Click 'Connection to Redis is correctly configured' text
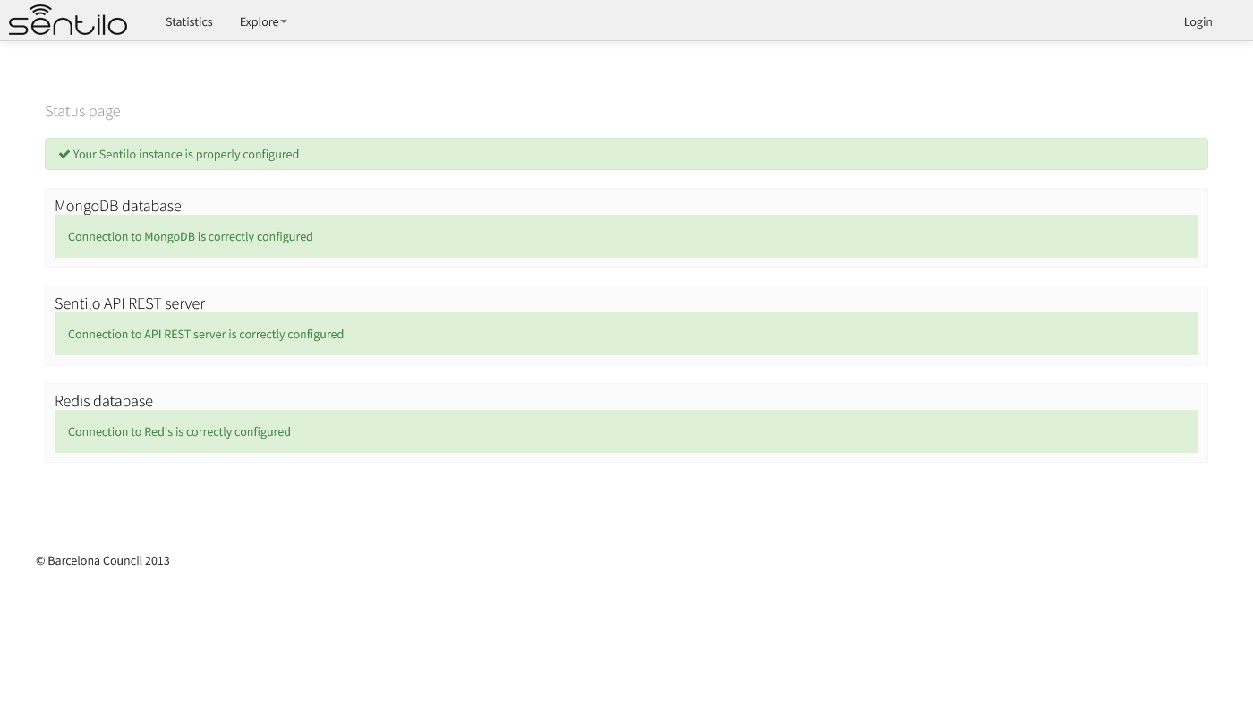The image size is (1253, 716). (179, 431)
